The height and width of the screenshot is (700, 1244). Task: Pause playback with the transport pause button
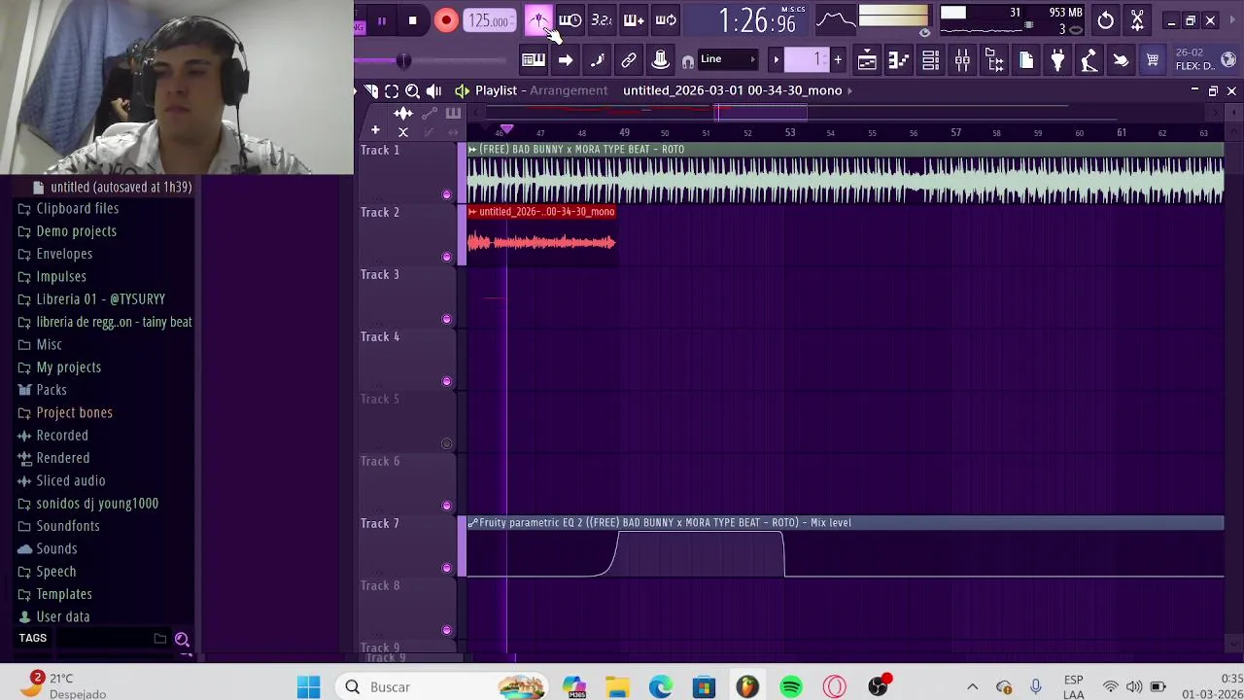point(382,20)
